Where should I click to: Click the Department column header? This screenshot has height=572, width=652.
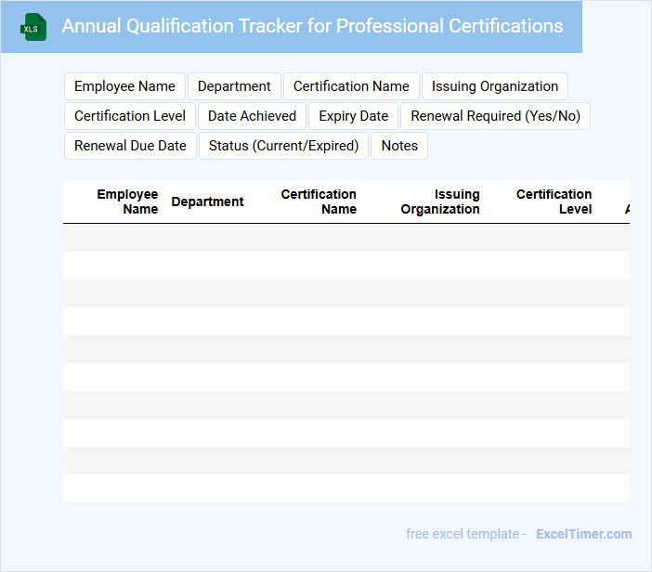[207, 201]
